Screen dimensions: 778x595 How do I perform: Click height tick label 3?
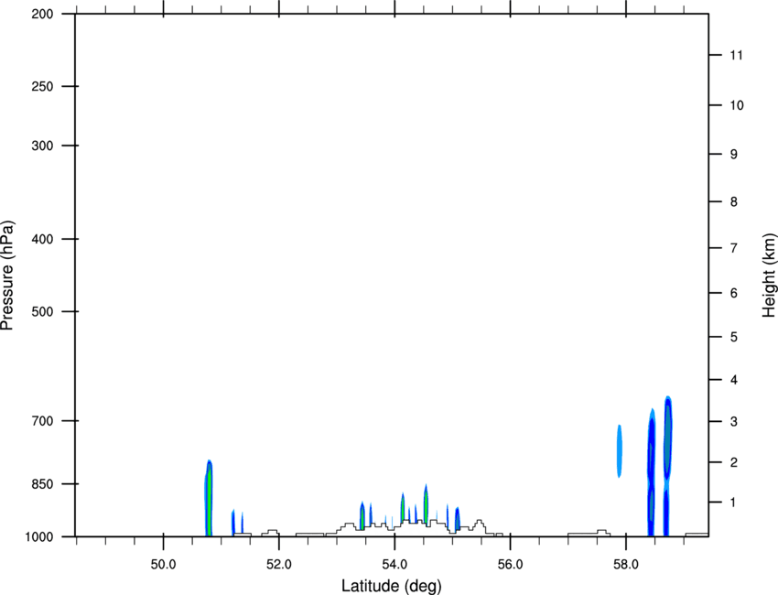click(x=734, y=421)
